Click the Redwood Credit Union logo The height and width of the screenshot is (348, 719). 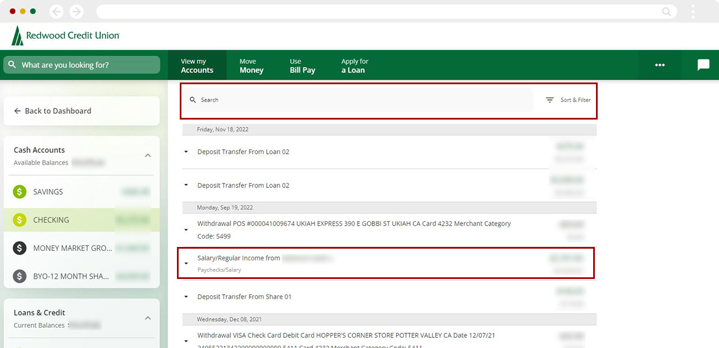(x=65, y=35)
